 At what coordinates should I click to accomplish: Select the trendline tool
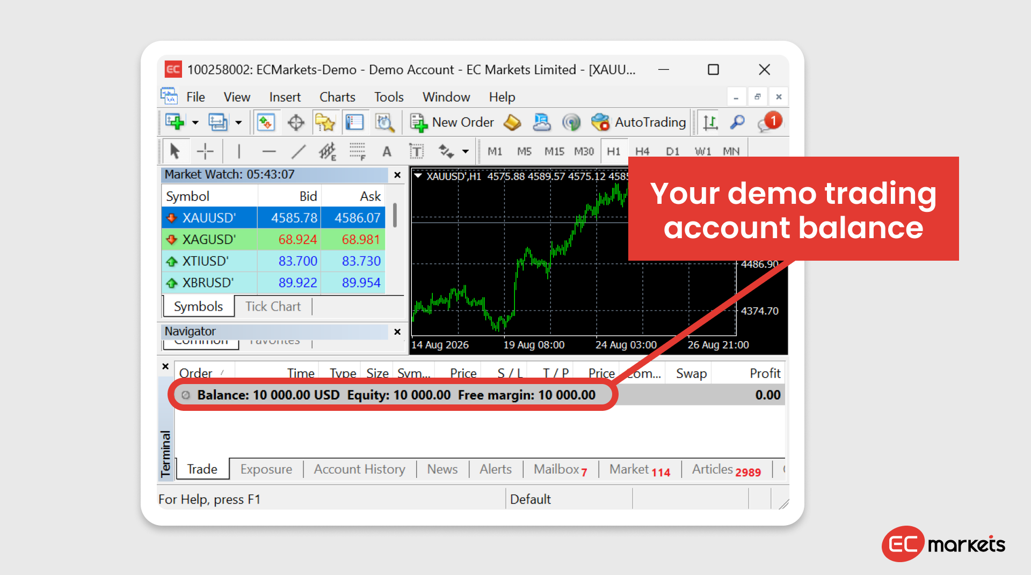click(x=299, y=151)
